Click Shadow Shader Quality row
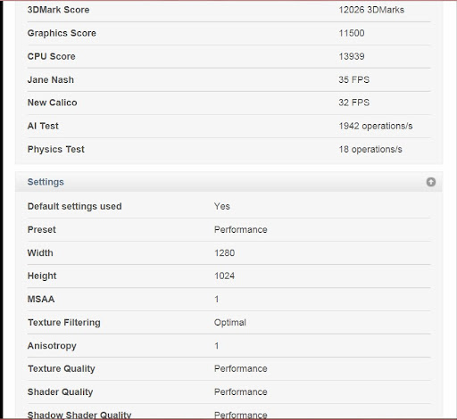The height and width of the screenshot is (420, 457). point(228,412)
